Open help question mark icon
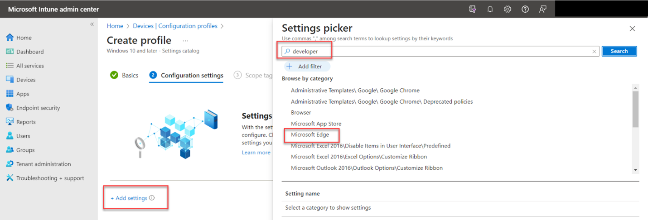Screen dimensions: 648x220 pos(525,9)
